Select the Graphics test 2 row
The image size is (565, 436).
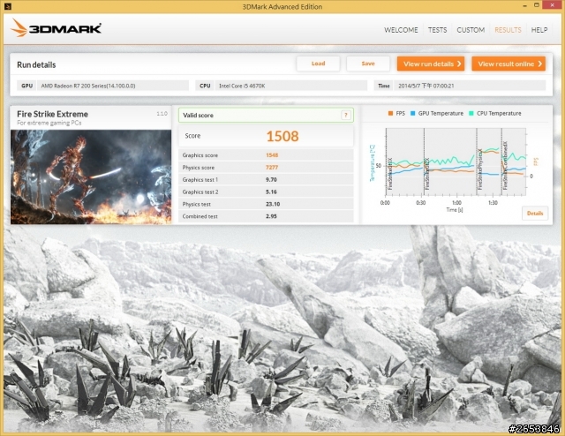(x=266, y=192)
